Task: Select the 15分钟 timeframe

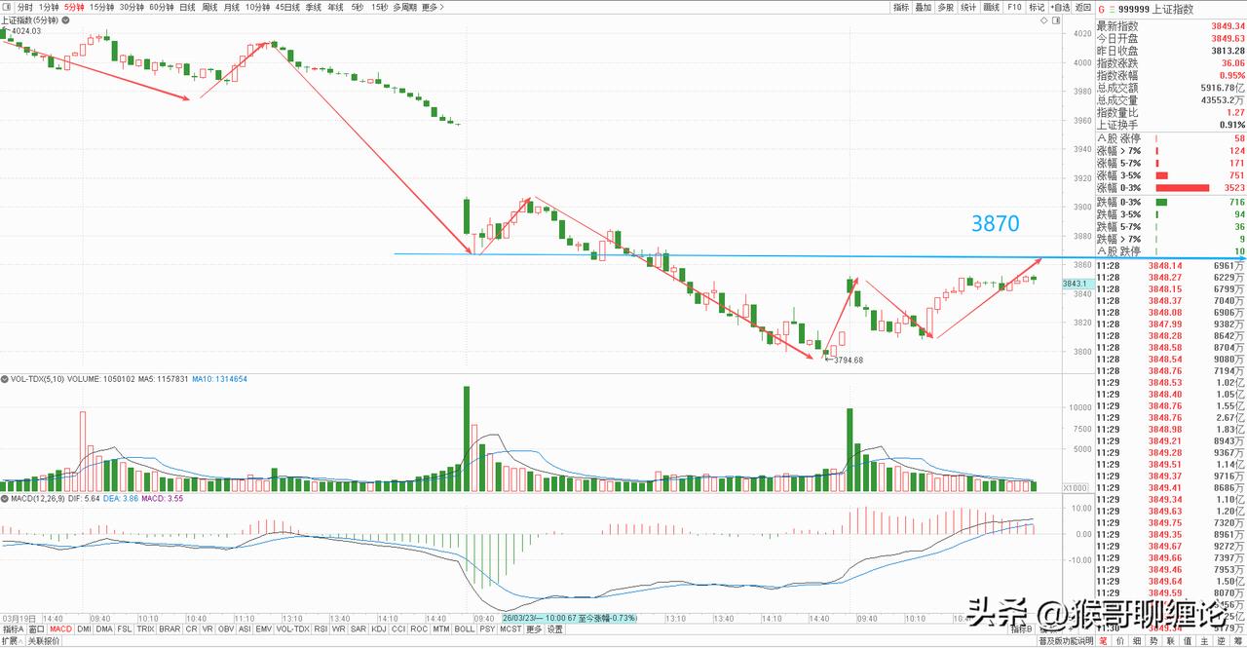Action: pyautogui.click(x=100, y=7)
